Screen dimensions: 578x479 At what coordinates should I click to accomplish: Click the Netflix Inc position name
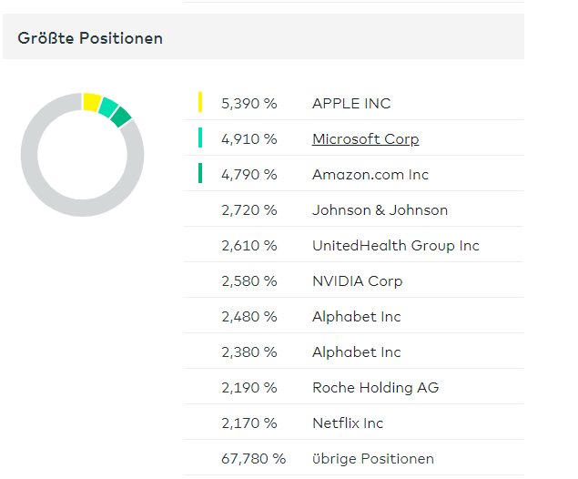click(x=348, y=423)
